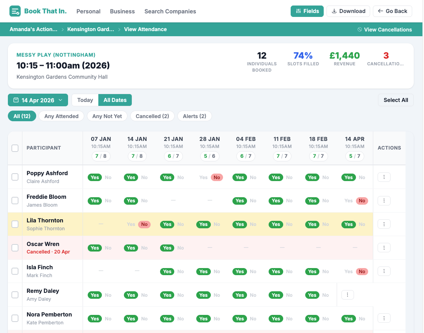Click the 74% slots filled stat

coord(303,59)
